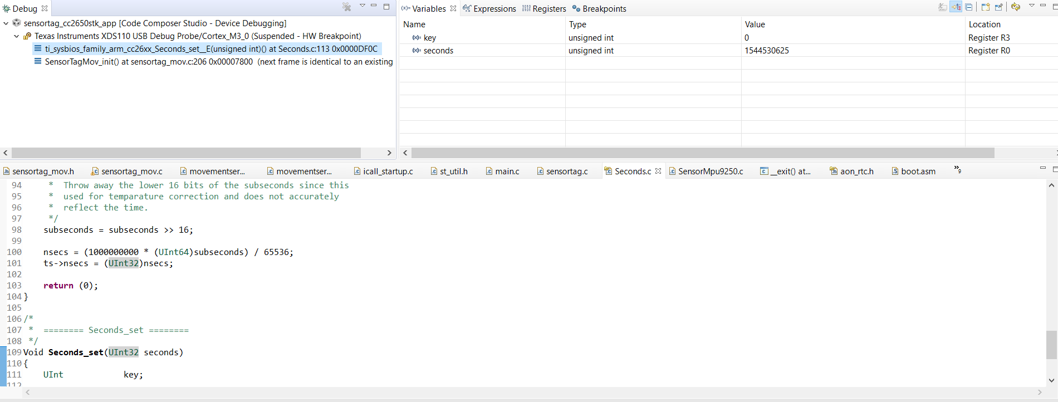The image size is (1058, 402).
Task: Click the Seconds_set function name in code
Action: [76, 352]
